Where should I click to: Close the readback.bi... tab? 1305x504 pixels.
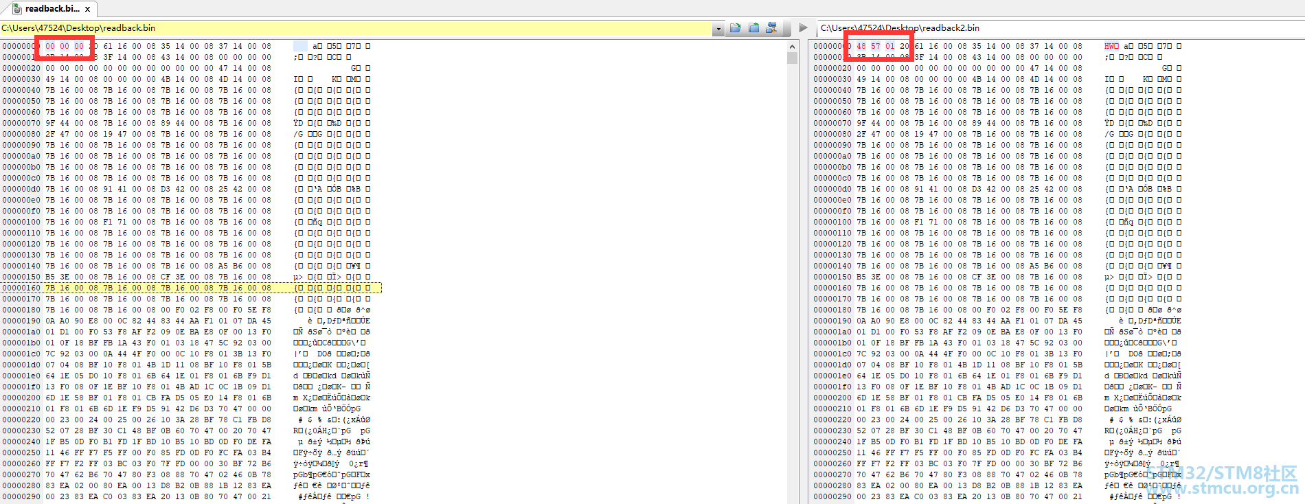(88, 9)
